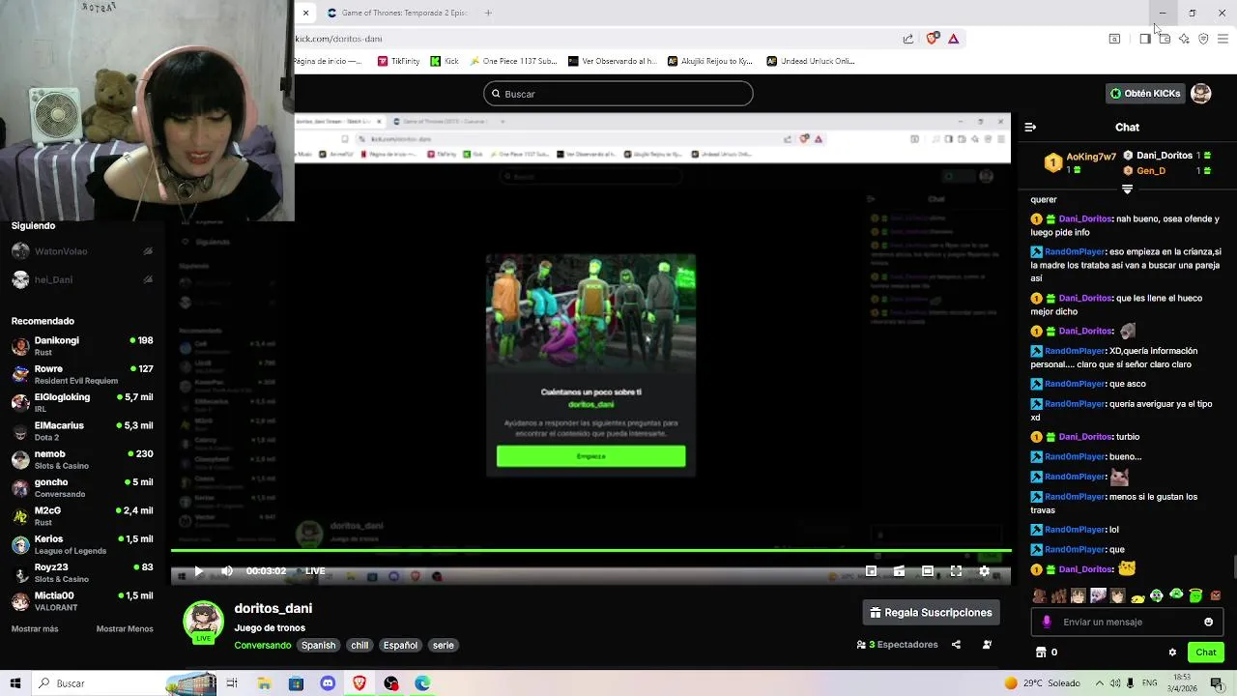Mute the stream volume speaker icon
The width and height of the screenshot is (1237, 696).
[x=227, y=571]
